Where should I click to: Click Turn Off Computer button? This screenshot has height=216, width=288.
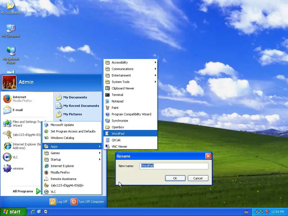[87, 202]
